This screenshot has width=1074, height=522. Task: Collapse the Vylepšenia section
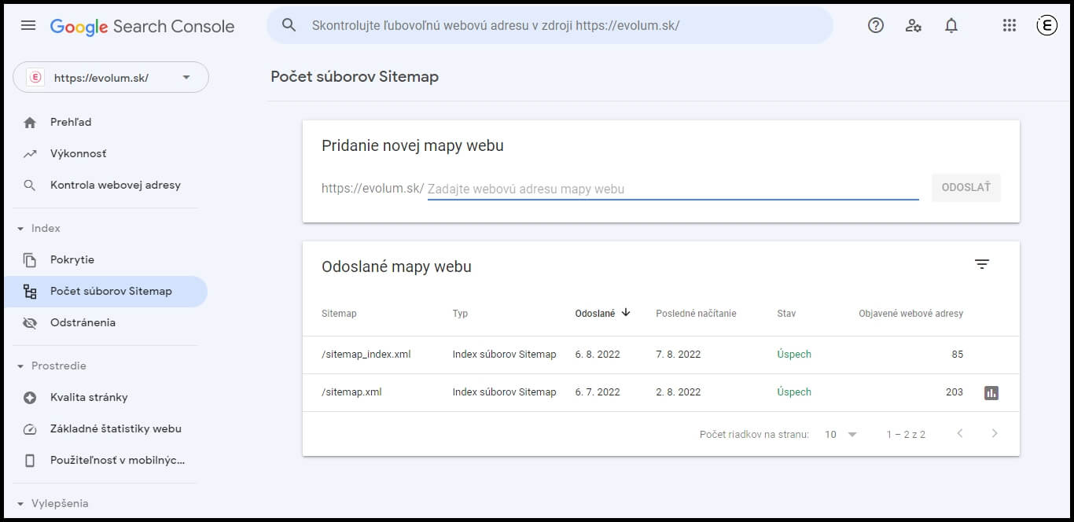(20, 504)
